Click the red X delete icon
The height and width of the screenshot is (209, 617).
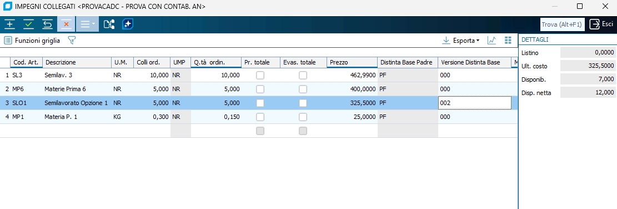pos(66,24)
